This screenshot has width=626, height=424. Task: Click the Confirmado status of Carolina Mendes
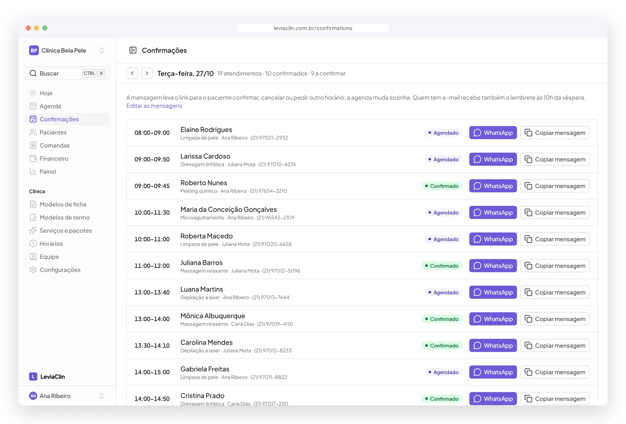point(442,346)
